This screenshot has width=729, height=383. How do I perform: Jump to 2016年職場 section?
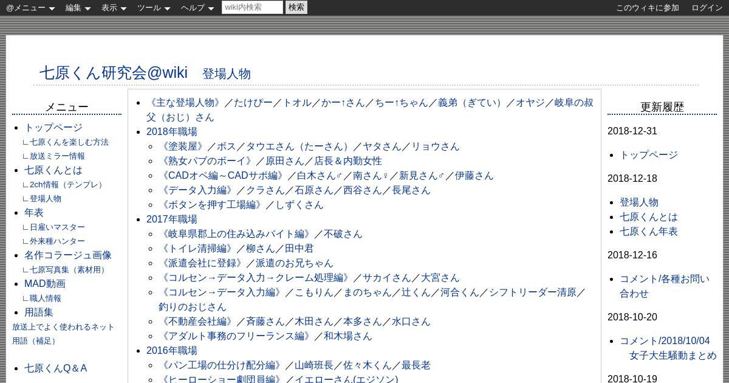point(172,351)
